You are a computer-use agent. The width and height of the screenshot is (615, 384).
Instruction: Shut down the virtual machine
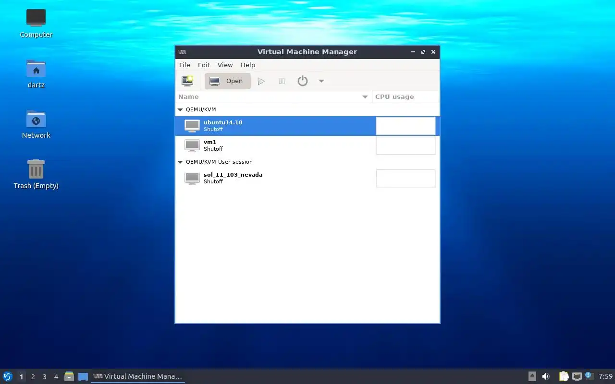302,81
